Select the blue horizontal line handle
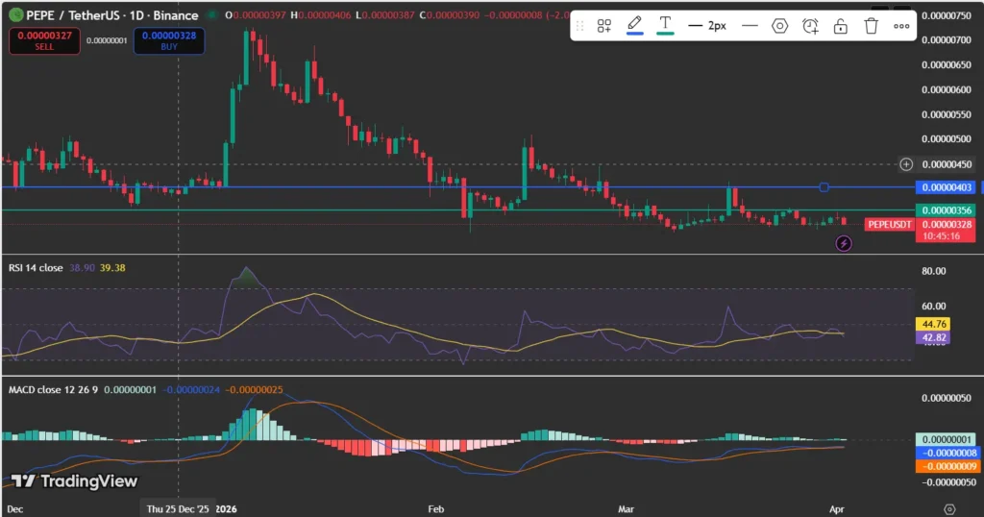 (824, 187)
